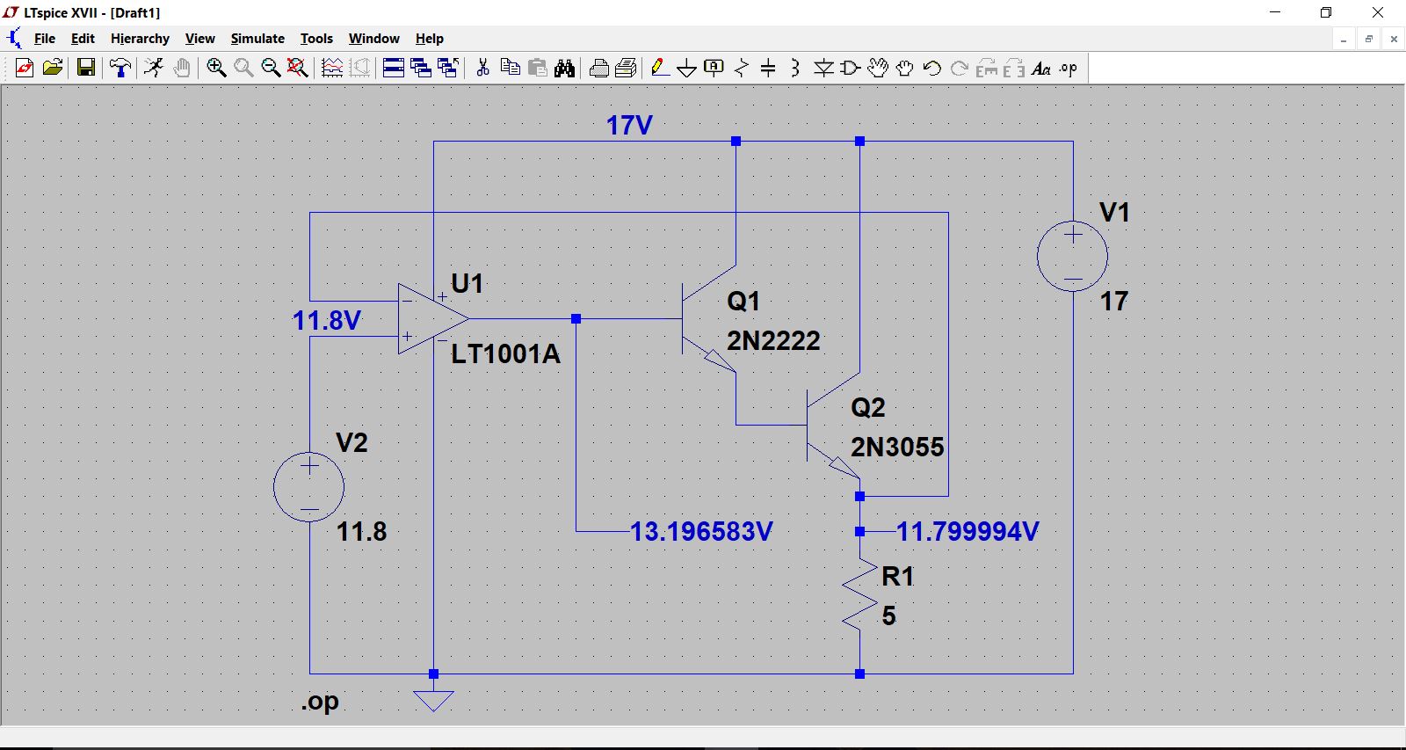This screenshot has height=750, width=1406.
Task: Click the .op directive text
Action: (x=320, y=702)
